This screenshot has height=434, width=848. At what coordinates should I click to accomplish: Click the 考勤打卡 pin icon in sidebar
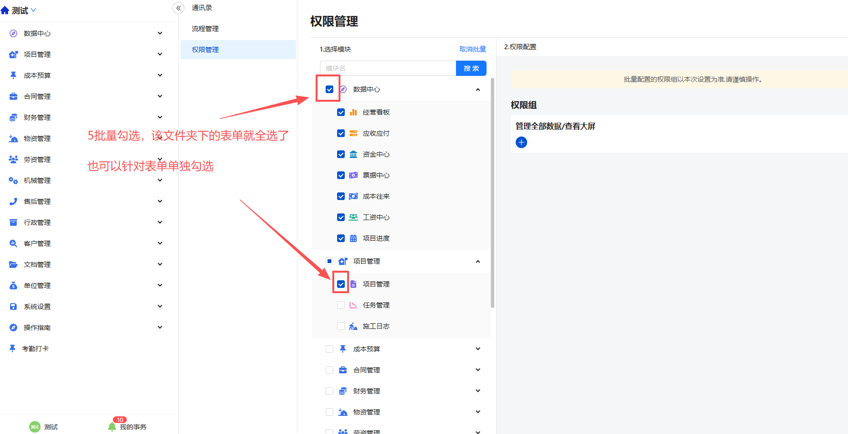point(12,349)
